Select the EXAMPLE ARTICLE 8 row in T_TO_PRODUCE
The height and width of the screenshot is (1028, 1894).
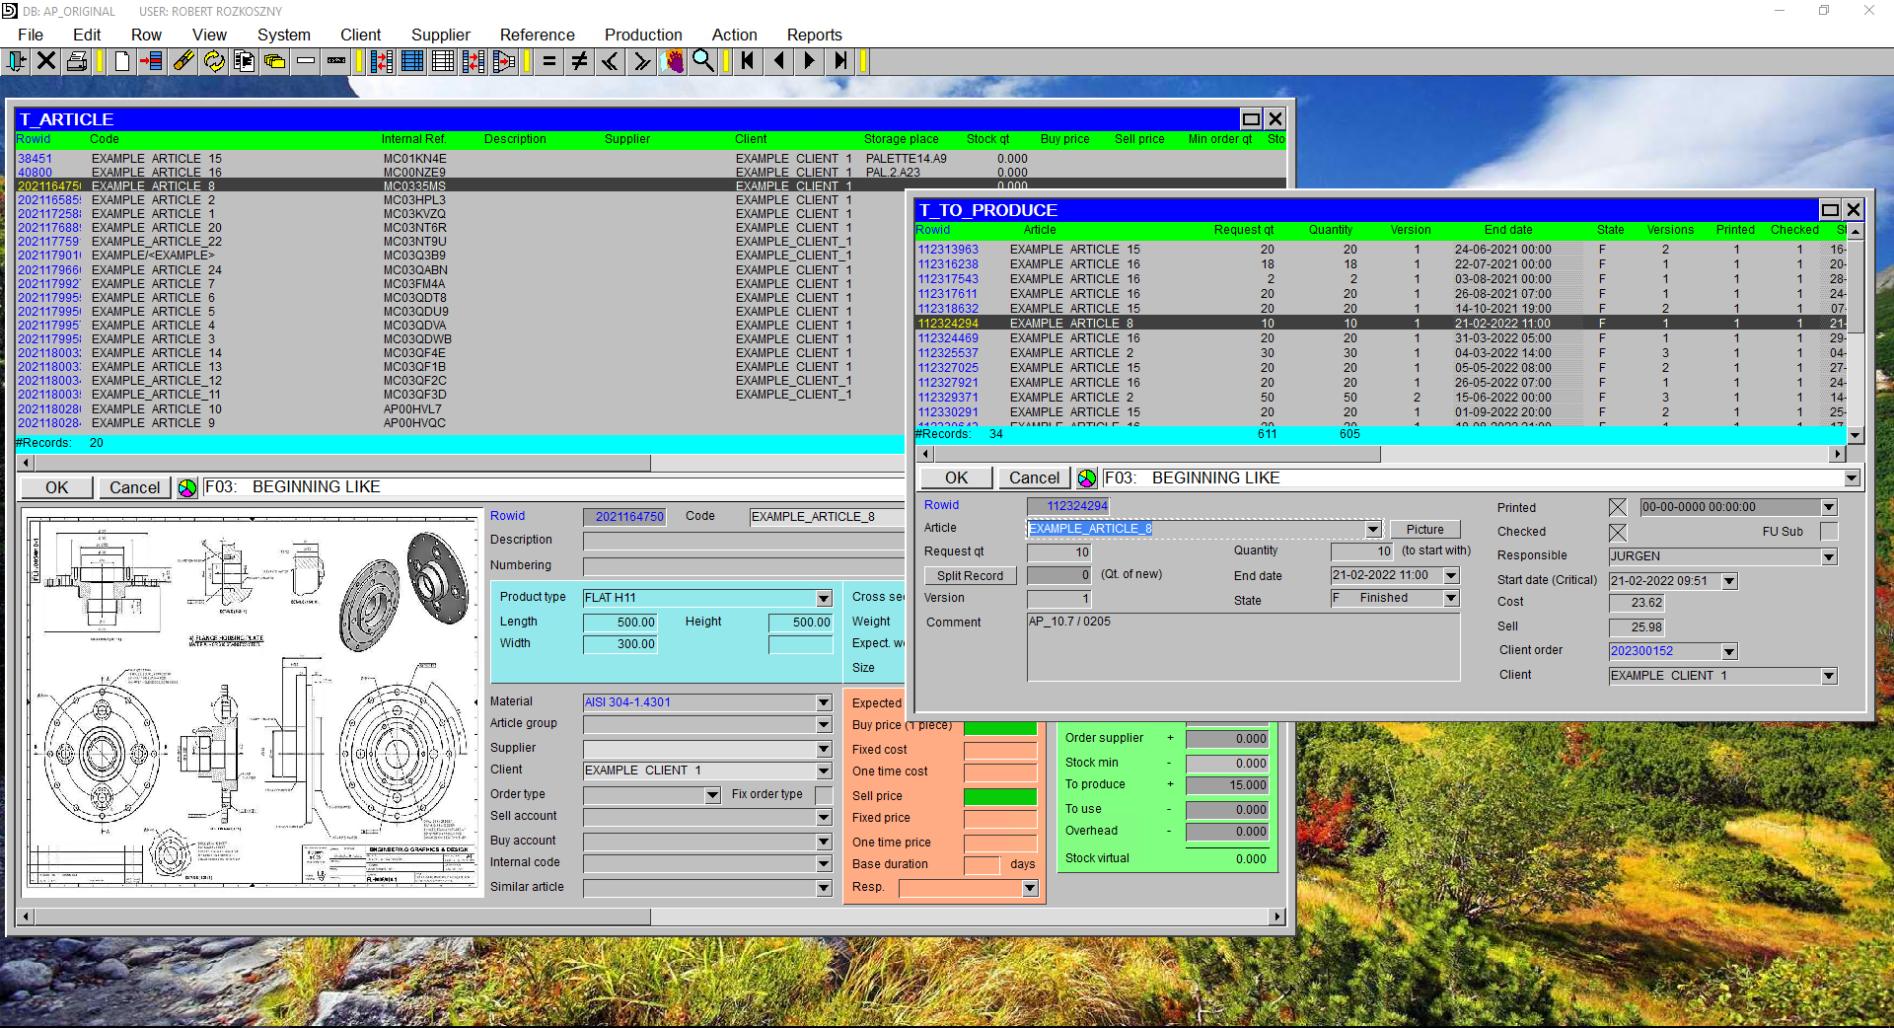[x=1085, y=323]
